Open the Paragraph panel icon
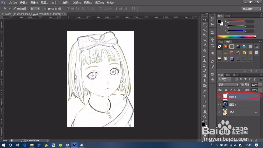Screen dimensions: 263x148 (213, 53)
